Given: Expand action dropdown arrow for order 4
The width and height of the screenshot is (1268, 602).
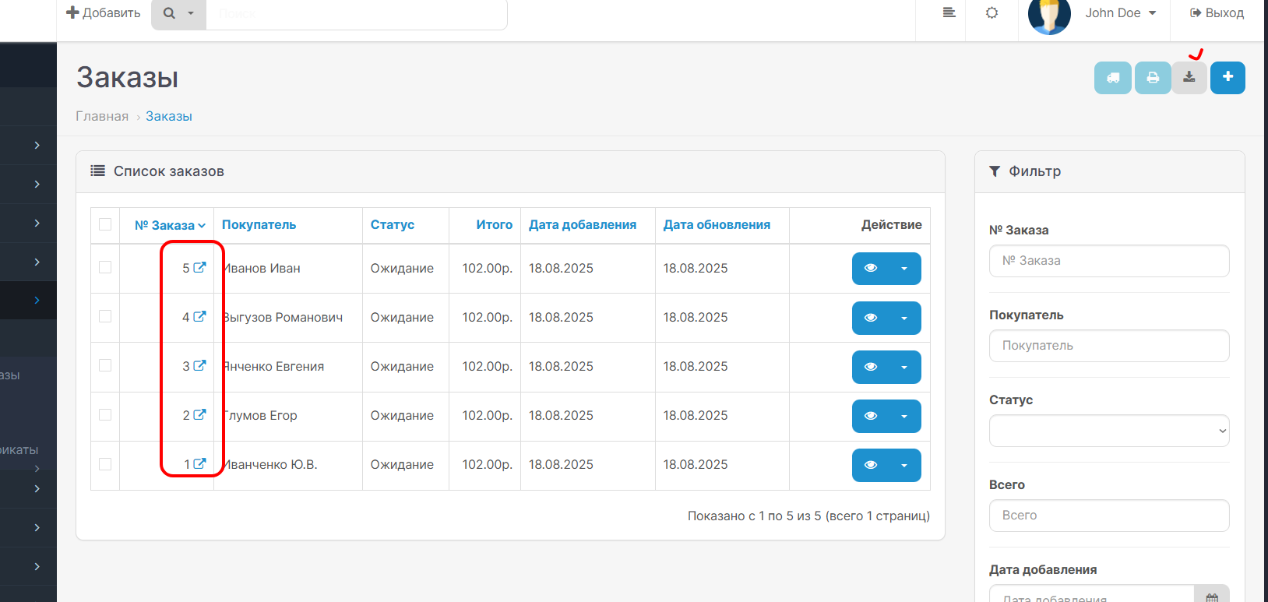Looking at the screenshot, I should point(904,318).
